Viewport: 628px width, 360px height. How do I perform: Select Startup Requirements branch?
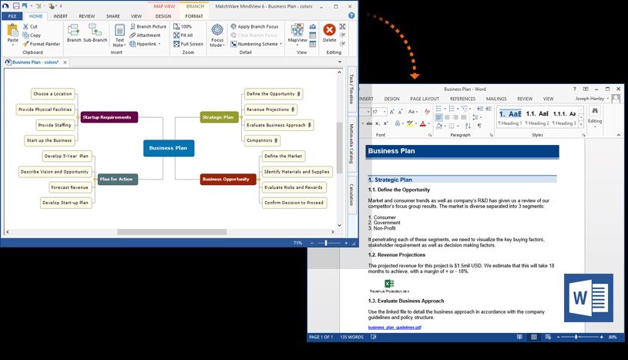click(109, 117)
